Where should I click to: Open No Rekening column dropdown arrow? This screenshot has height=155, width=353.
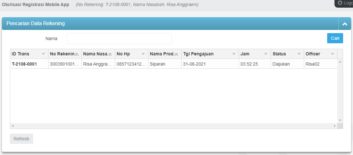77,54
